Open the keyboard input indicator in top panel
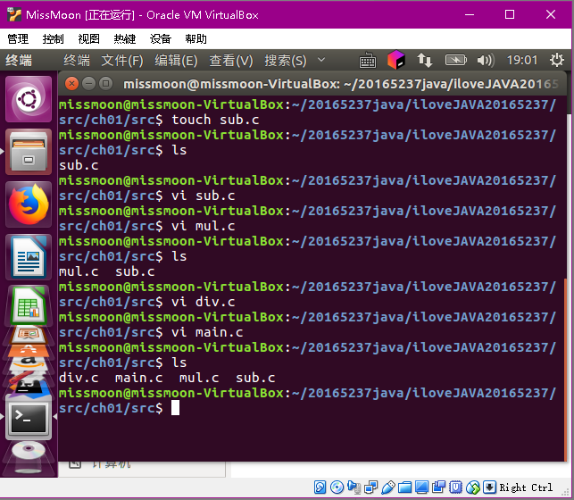 click(367, 61)
